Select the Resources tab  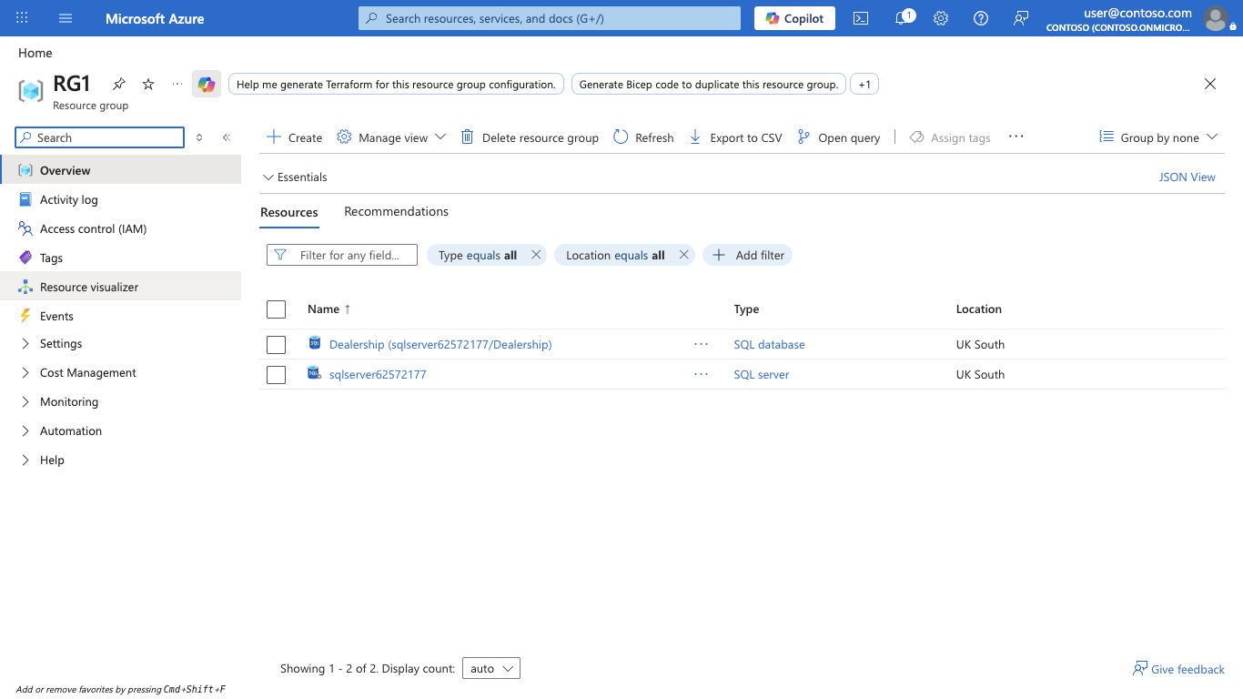click(x=289, y=212)
